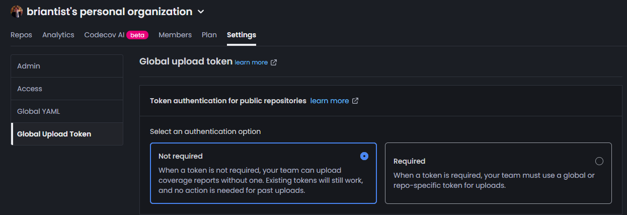Click briantist's profile avatar image
The height and width of the screenshot is (215, 627).
point(17,12)
